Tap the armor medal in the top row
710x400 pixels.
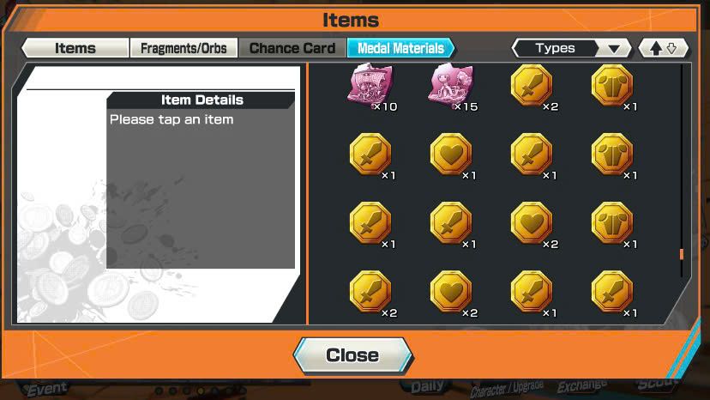point(612,85)
